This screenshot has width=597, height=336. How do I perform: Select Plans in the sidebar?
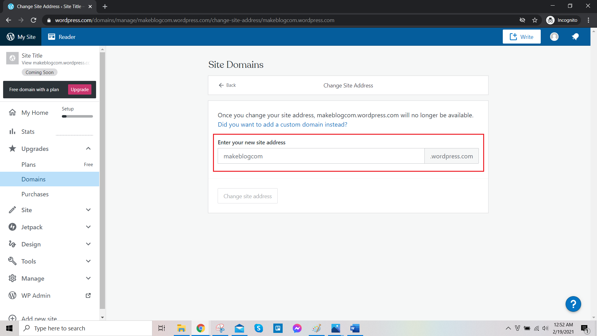click(x=29, y=165)
